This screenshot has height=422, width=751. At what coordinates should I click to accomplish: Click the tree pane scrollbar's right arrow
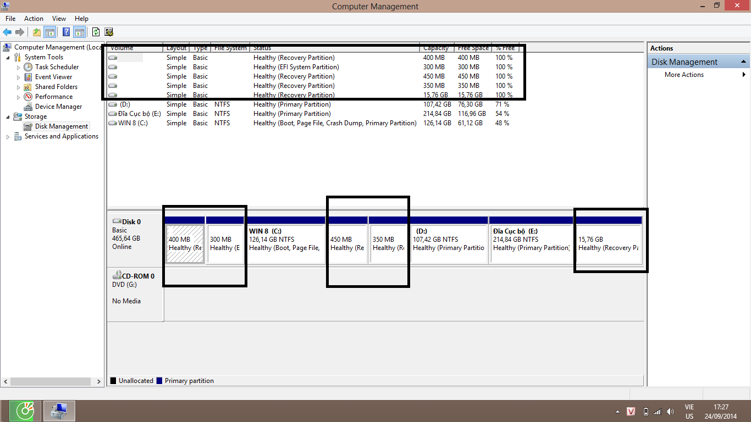[99, 381]
